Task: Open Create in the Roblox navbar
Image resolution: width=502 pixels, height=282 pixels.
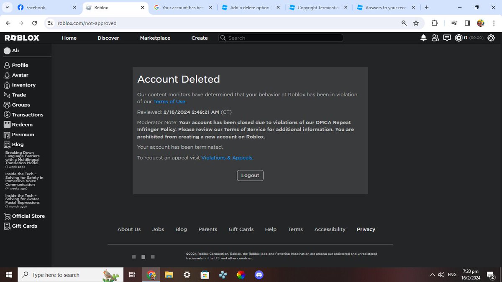Action: click(200, 38)
